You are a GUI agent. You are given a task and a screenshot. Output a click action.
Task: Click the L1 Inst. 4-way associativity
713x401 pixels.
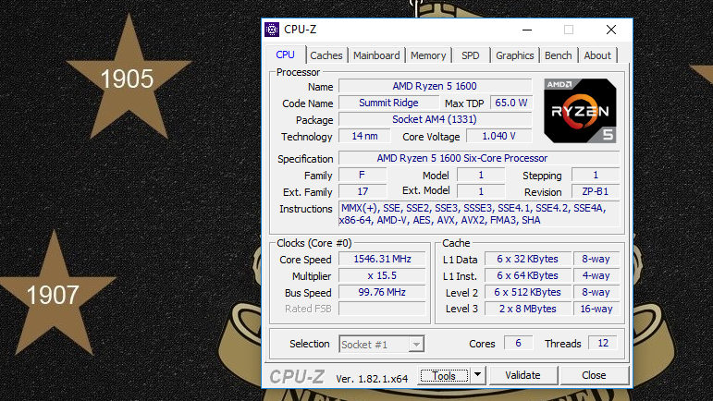[x=596, y=275]
